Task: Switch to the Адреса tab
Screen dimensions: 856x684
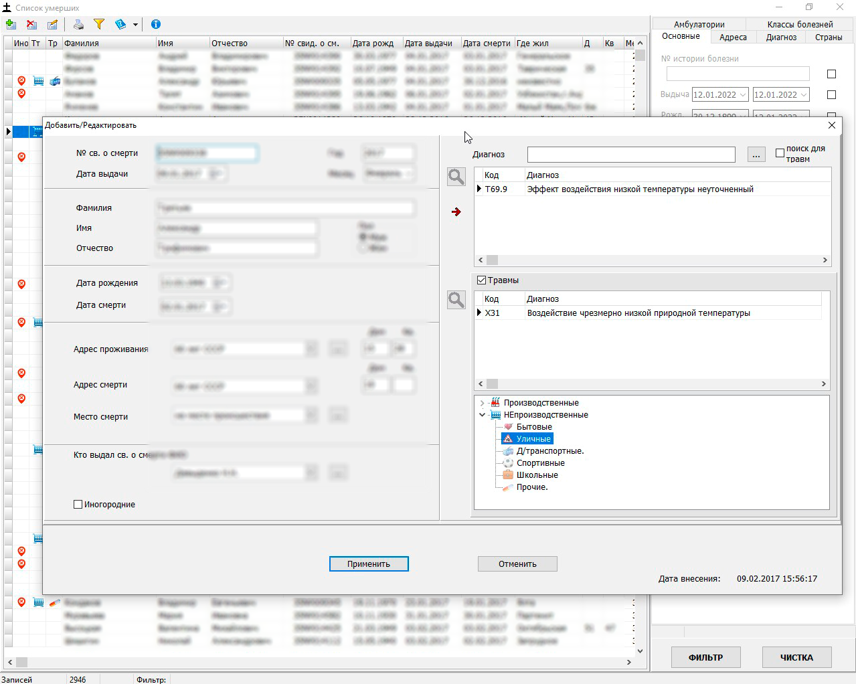Action: [x=733, y=37]
